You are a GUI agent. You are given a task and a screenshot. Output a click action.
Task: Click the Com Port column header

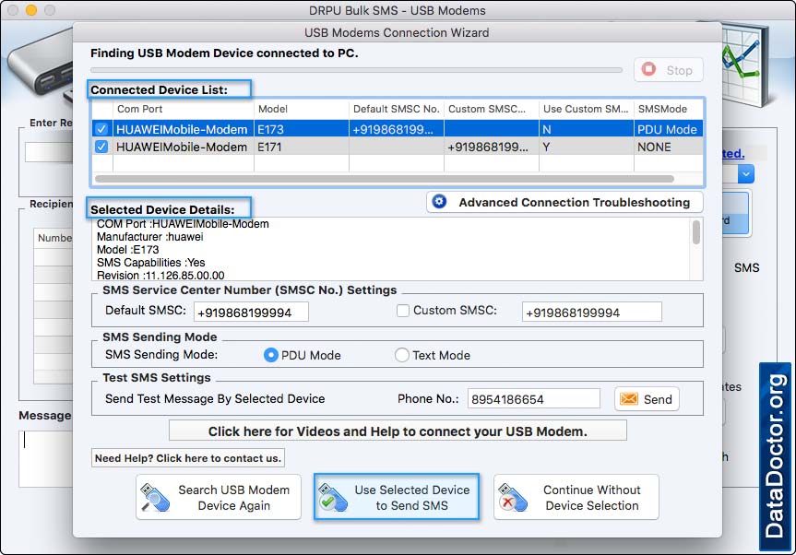184,109
